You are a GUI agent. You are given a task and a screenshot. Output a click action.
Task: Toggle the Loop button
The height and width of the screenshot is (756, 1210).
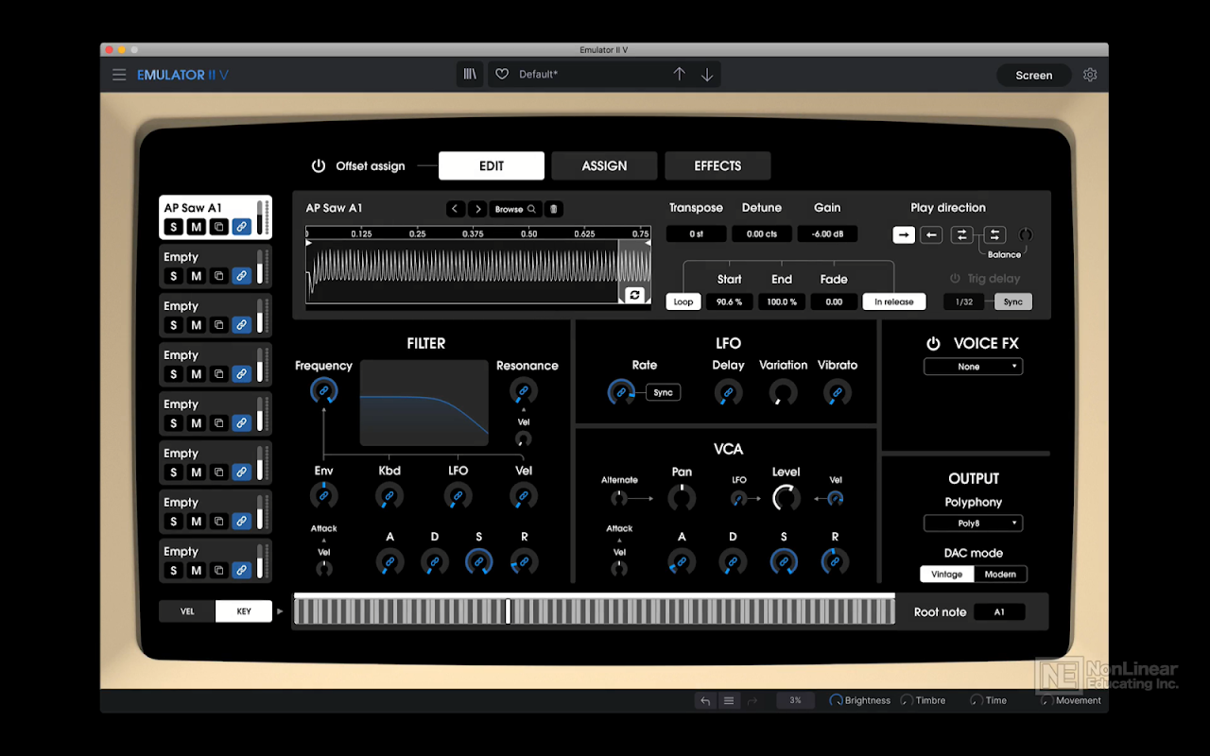(683, 301)
